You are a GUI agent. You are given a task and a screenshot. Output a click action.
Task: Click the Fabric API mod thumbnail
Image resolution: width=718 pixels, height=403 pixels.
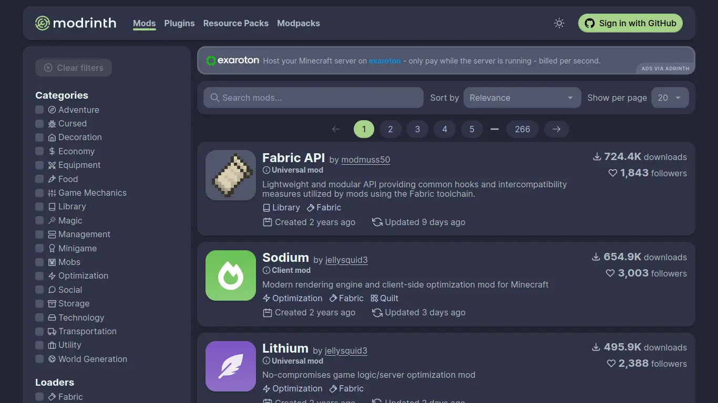pos(231,175)
